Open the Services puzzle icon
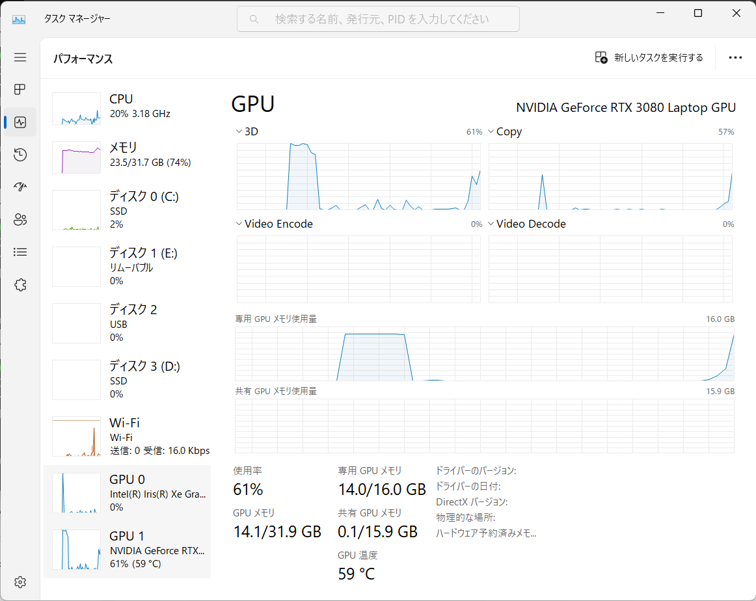Viewport: 756px width, 601px height. (20, 285)
